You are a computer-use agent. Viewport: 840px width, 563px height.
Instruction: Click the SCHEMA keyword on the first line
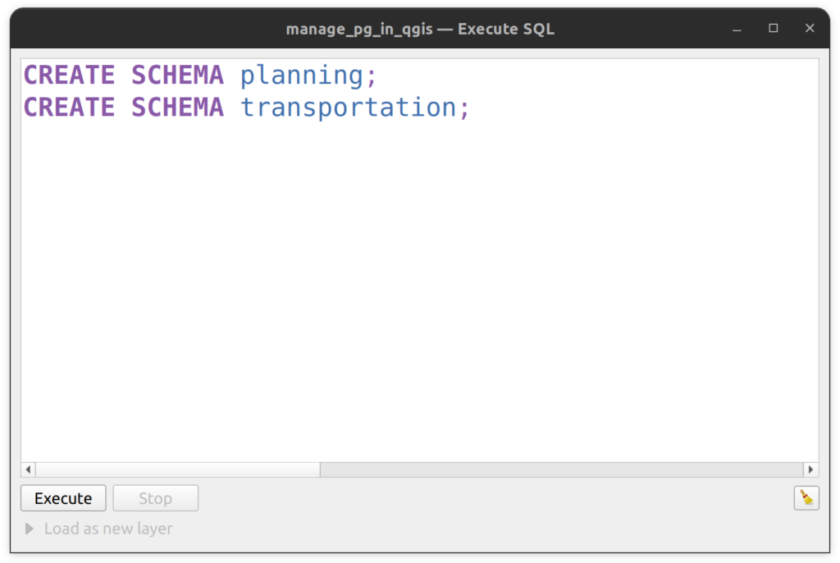click(x=177, y=76)
